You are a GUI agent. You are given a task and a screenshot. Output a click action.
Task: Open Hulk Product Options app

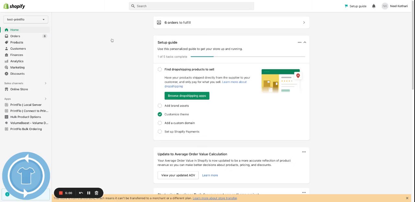(x=25, y=117)
